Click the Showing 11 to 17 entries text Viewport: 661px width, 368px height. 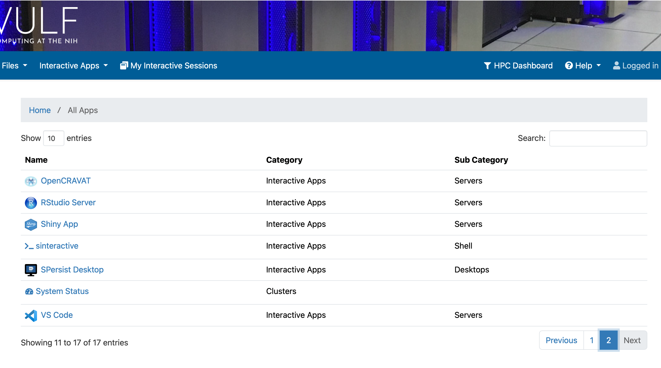[75, 343]
